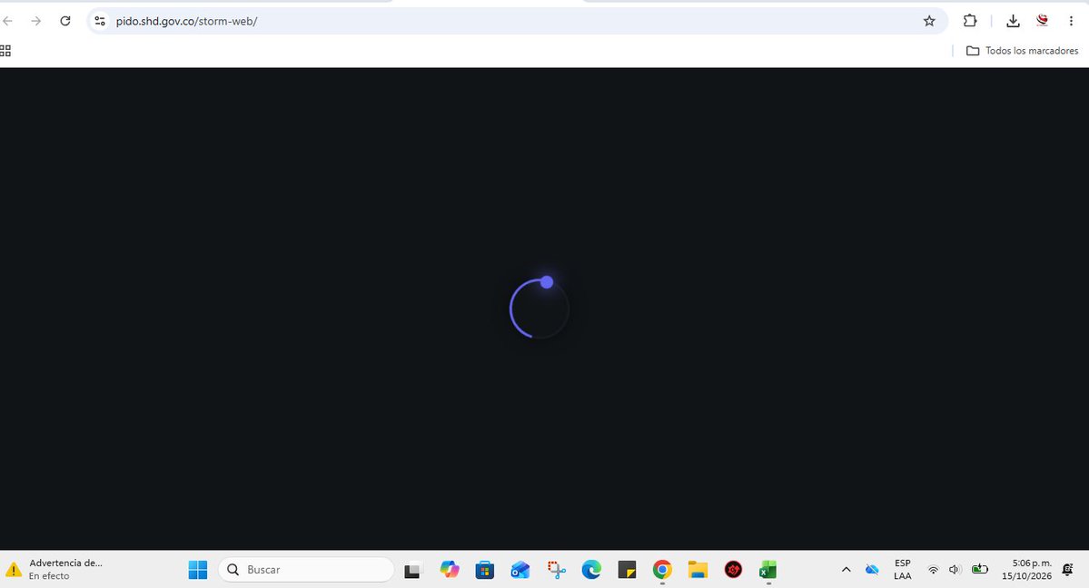Viewport: 1089px width, 588px height.
Task: Open Sticky Notes from the taskbar
Action: point(627,570)
